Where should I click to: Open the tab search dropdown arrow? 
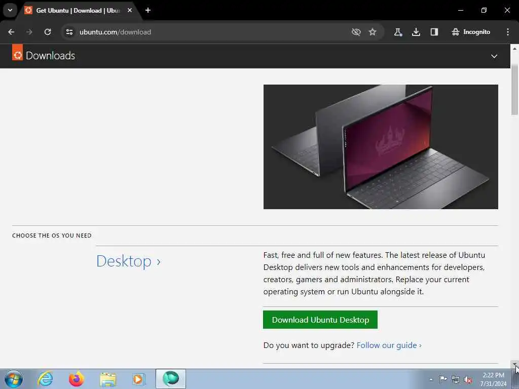pos(10,10)
